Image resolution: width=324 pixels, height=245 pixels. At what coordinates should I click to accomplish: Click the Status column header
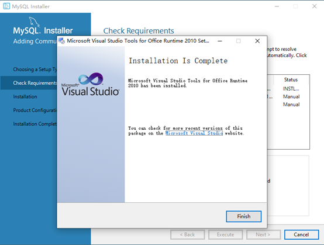click(x=291, y=80)
